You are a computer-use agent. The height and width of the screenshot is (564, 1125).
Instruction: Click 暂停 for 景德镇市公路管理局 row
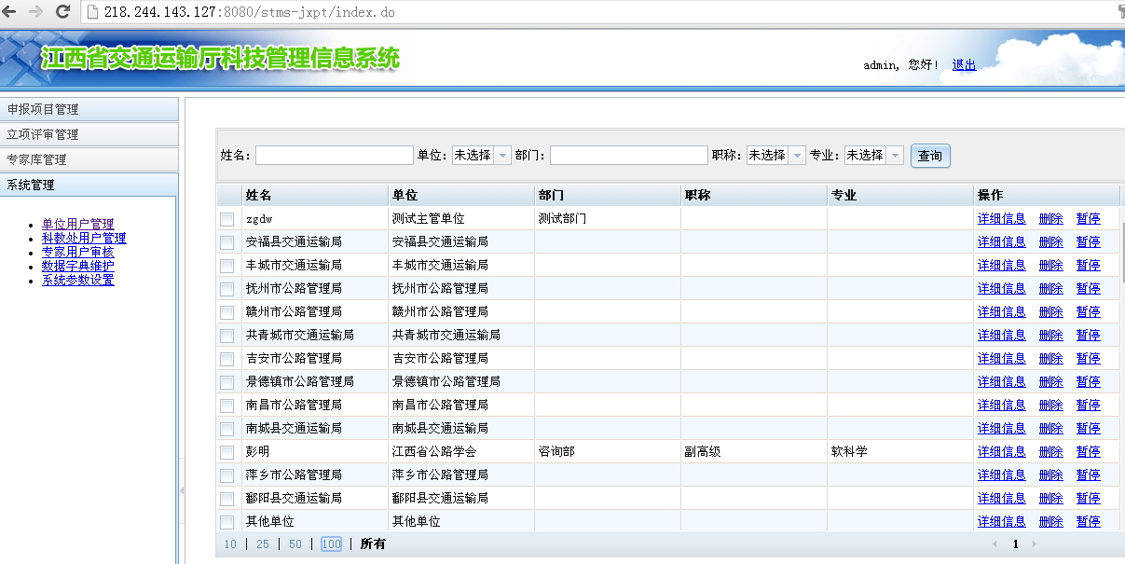click(x=1089, y=382)
